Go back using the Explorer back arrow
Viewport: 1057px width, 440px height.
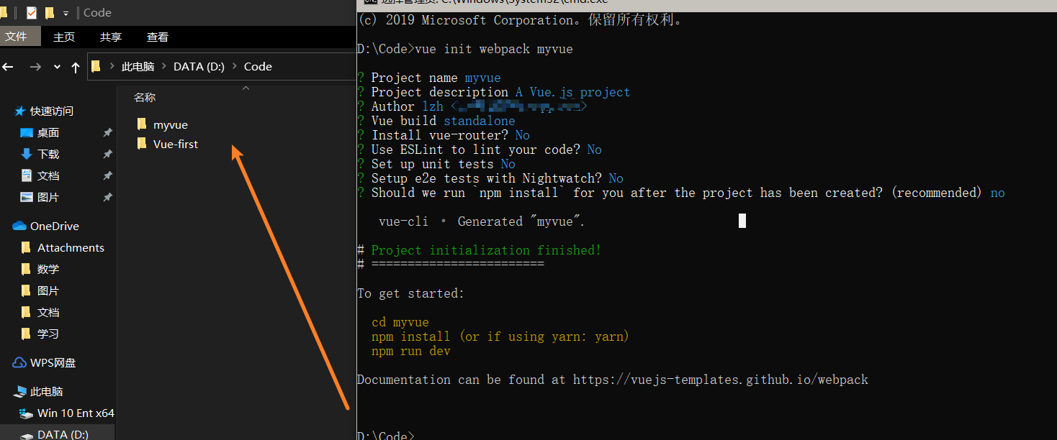(x=8, y=67)
